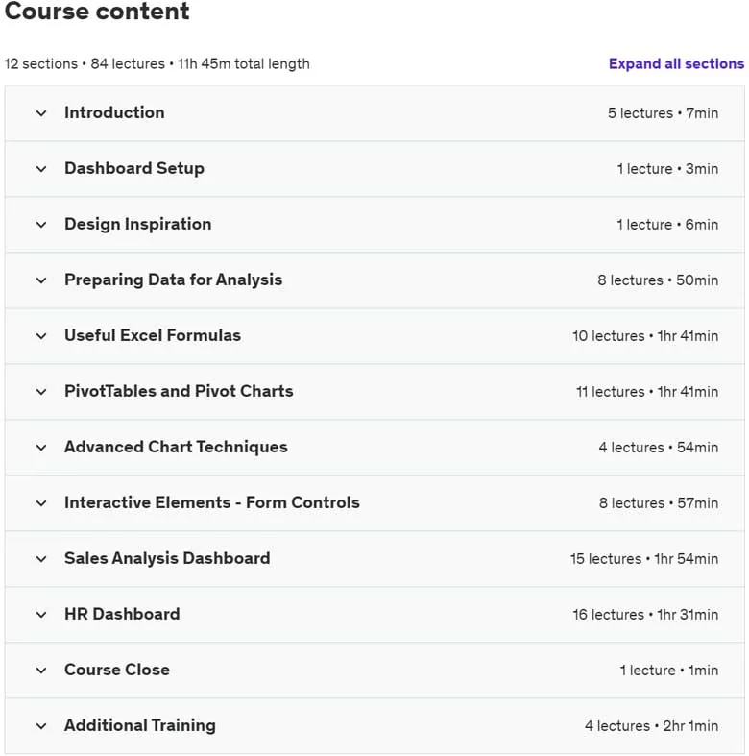749x756 pixels.
Task: Expand the Introduction section chevron
Action: pos(41,113)
